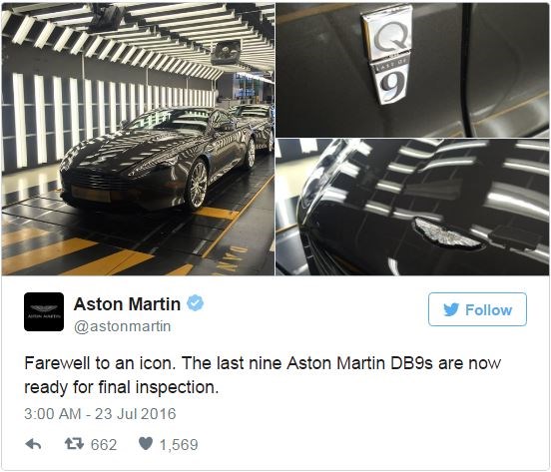Click the retweet icon
This screenshot has height=472, width=551.
tap(74, 444)
